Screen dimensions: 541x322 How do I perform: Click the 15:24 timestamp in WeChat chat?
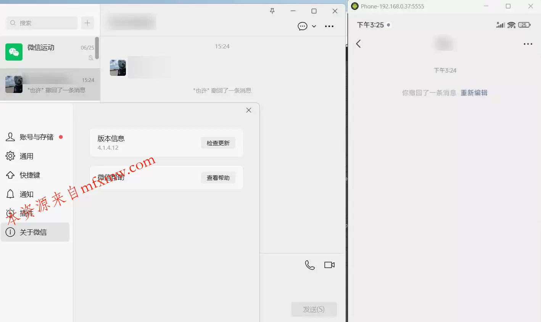pos(222,46)
